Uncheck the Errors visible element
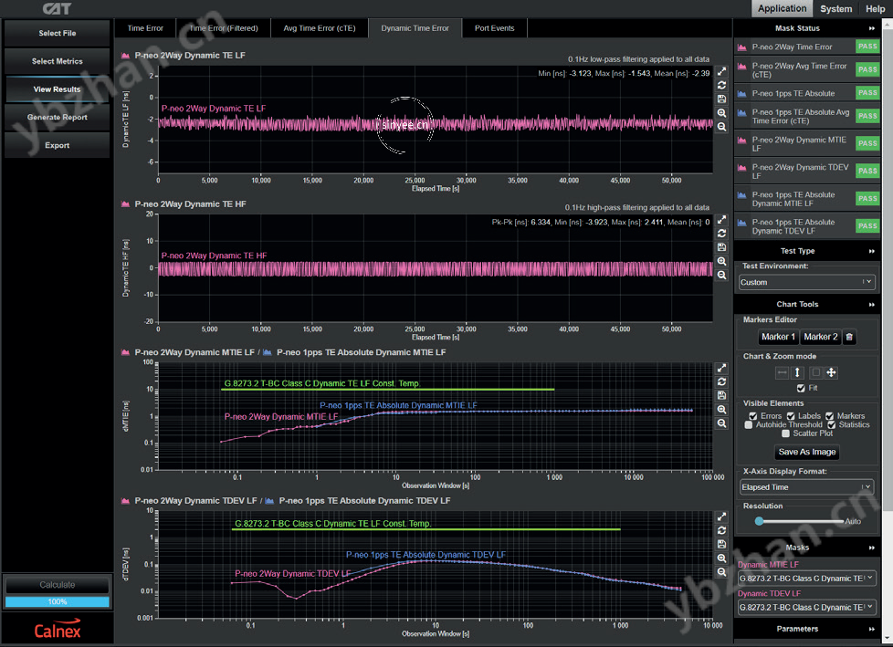This screenshot has height=647, width=893. coord(753,416)
